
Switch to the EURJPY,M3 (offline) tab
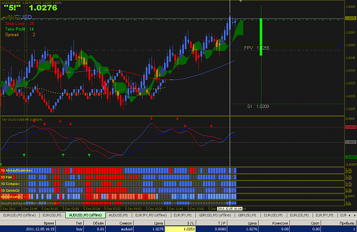click(151, 215)
